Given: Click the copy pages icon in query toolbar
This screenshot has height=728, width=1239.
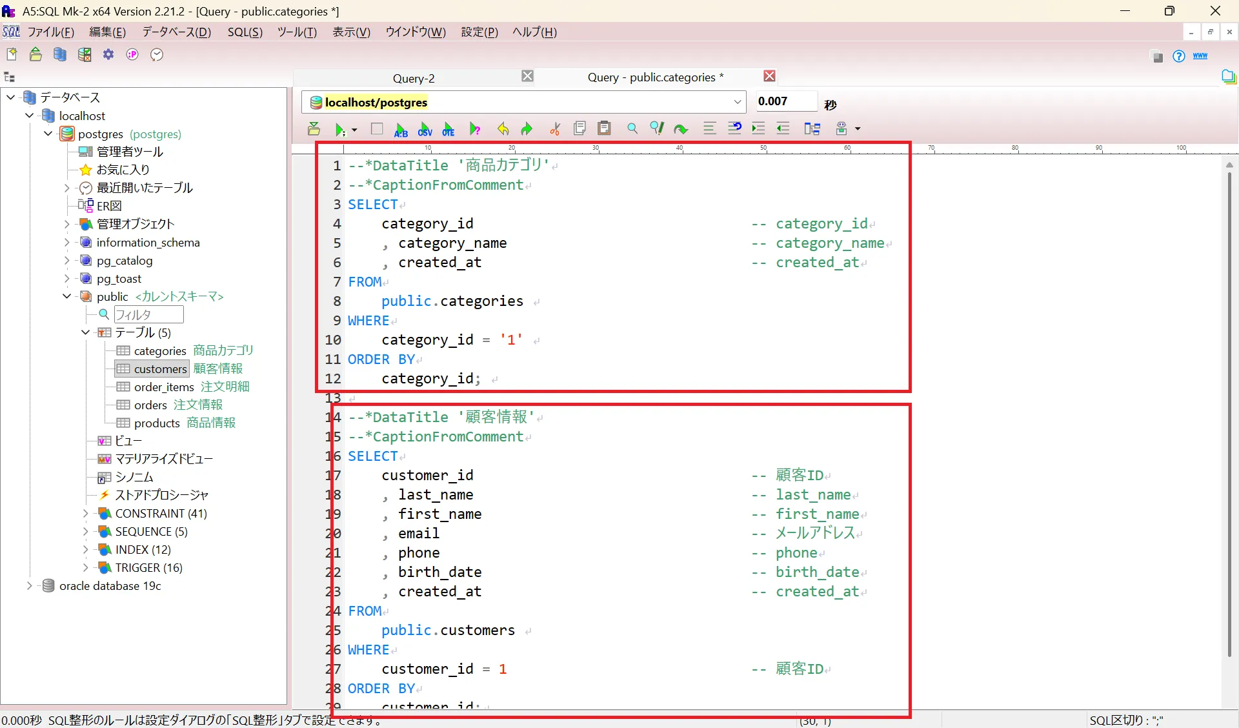Looking at the screenshot, I should tap(579, 128).
